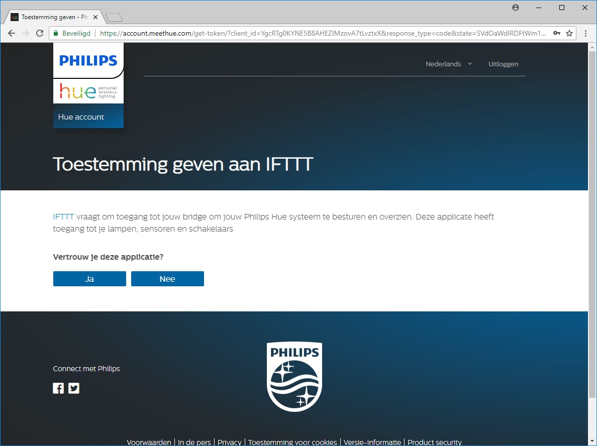Click the Ja button to trust IFTTT
The width and height of the screenshot is (597, 446).
pos(89,279)
